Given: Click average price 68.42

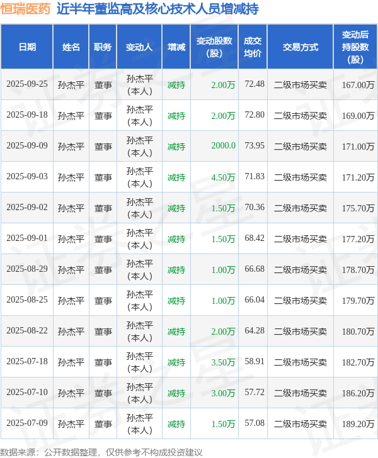Looking at the screenshot, I should (255, 238).
